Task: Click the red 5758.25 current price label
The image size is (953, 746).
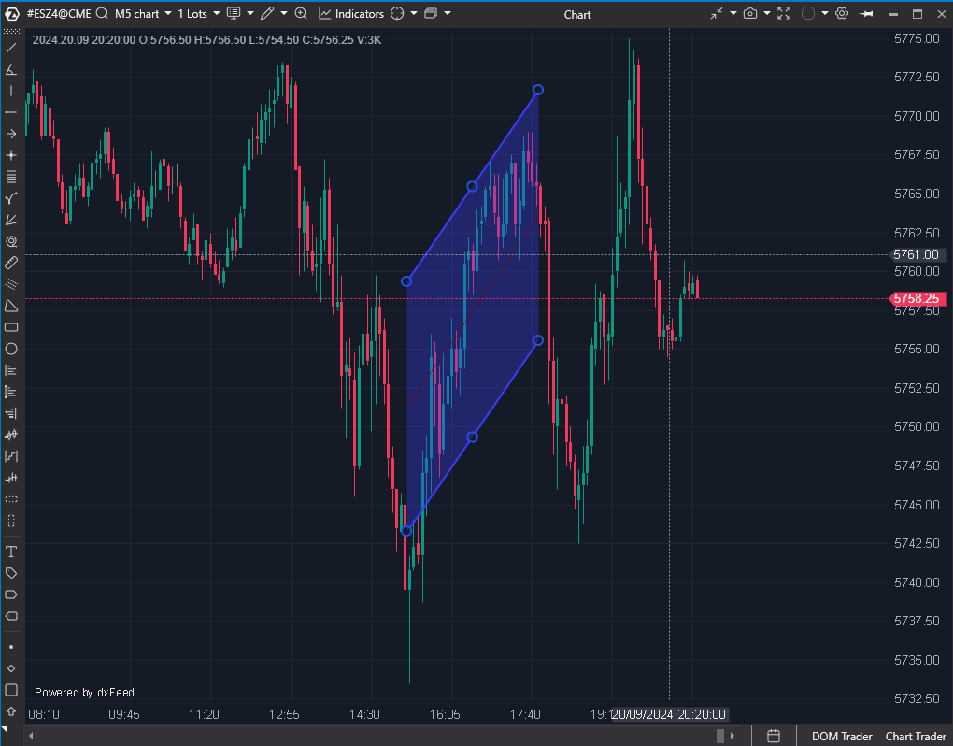Action: pyautogui.click(x=917, y=298)
